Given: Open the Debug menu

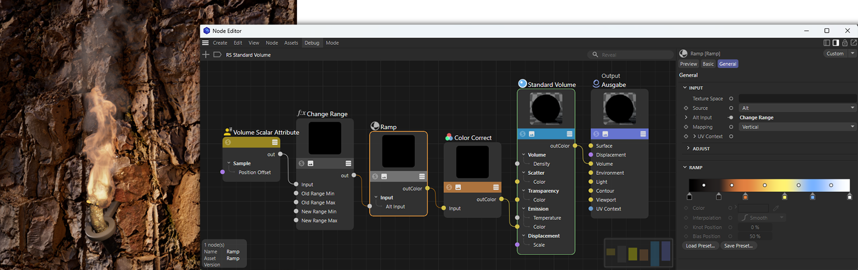Looking at the screenshot, I should (312, 43).
